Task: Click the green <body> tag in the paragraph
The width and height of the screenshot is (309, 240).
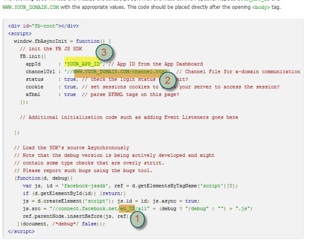Action: tap(261, 7)
